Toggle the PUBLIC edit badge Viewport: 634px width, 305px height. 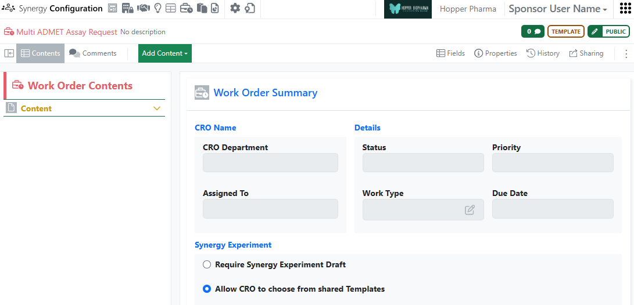point(608,32)
